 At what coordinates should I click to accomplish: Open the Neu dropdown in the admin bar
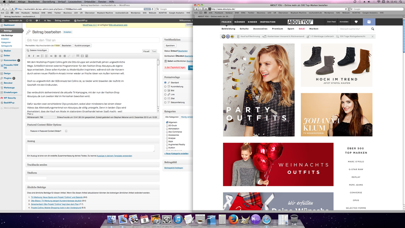47,21
